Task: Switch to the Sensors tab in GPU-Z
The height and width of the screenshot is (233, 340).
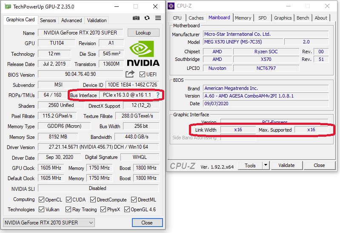Action: (48, 20)
